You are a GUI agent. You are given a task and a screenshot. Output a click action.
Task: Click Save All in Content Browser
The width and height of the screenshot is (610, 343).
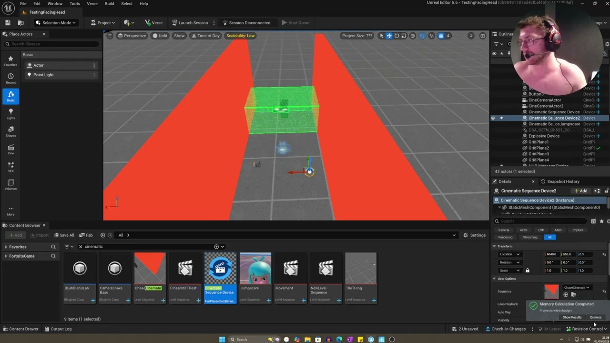point(64,235)
